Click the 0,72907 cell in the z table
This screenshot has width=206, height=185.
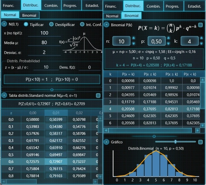(x=56, y=162)
